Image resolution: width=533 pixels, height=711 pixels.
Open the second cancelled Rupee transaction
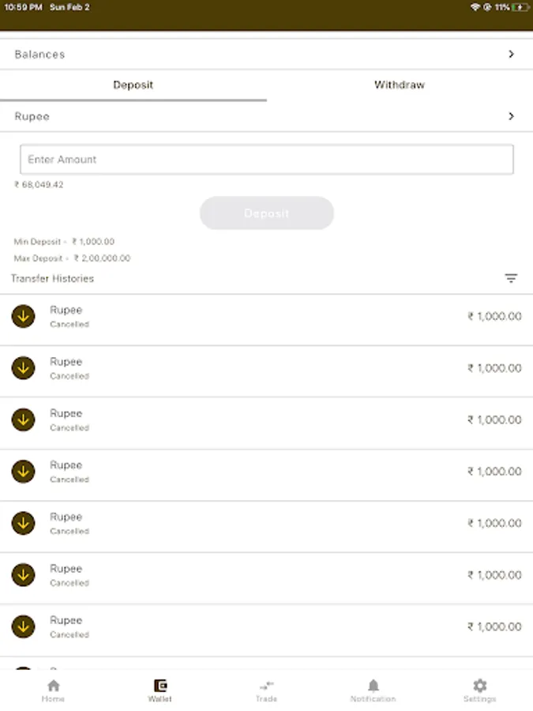click(x=237, y=368)
